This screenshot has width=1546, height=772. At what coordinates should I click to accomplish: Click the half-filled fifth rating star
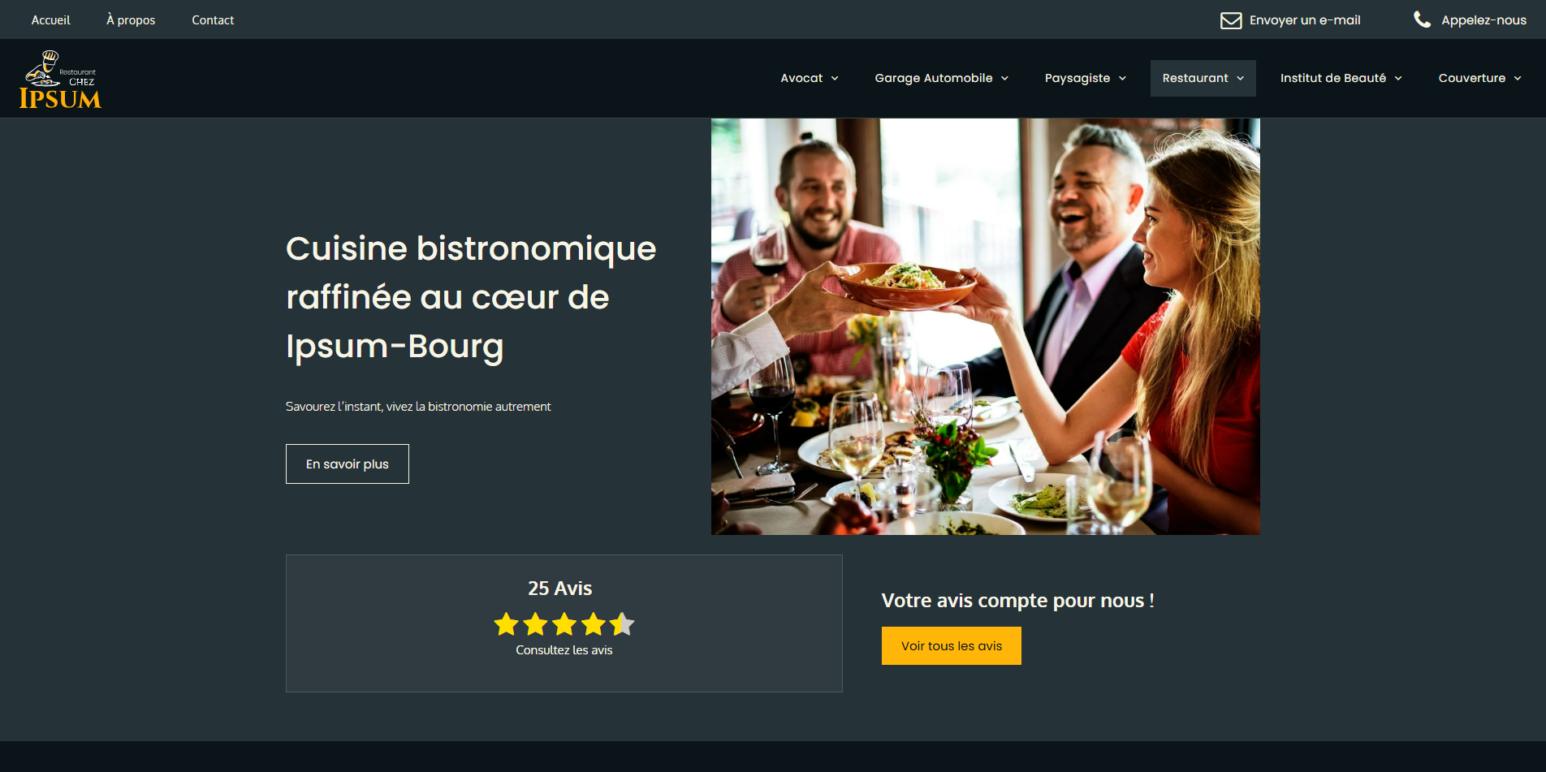(x=622, y=624)
